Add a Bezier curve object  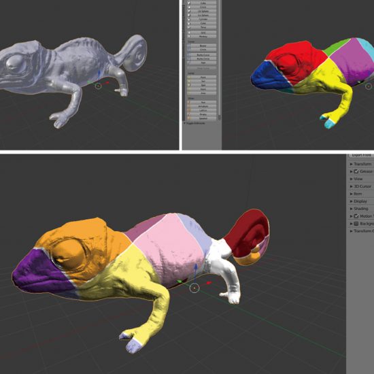(x=202, y=46)
